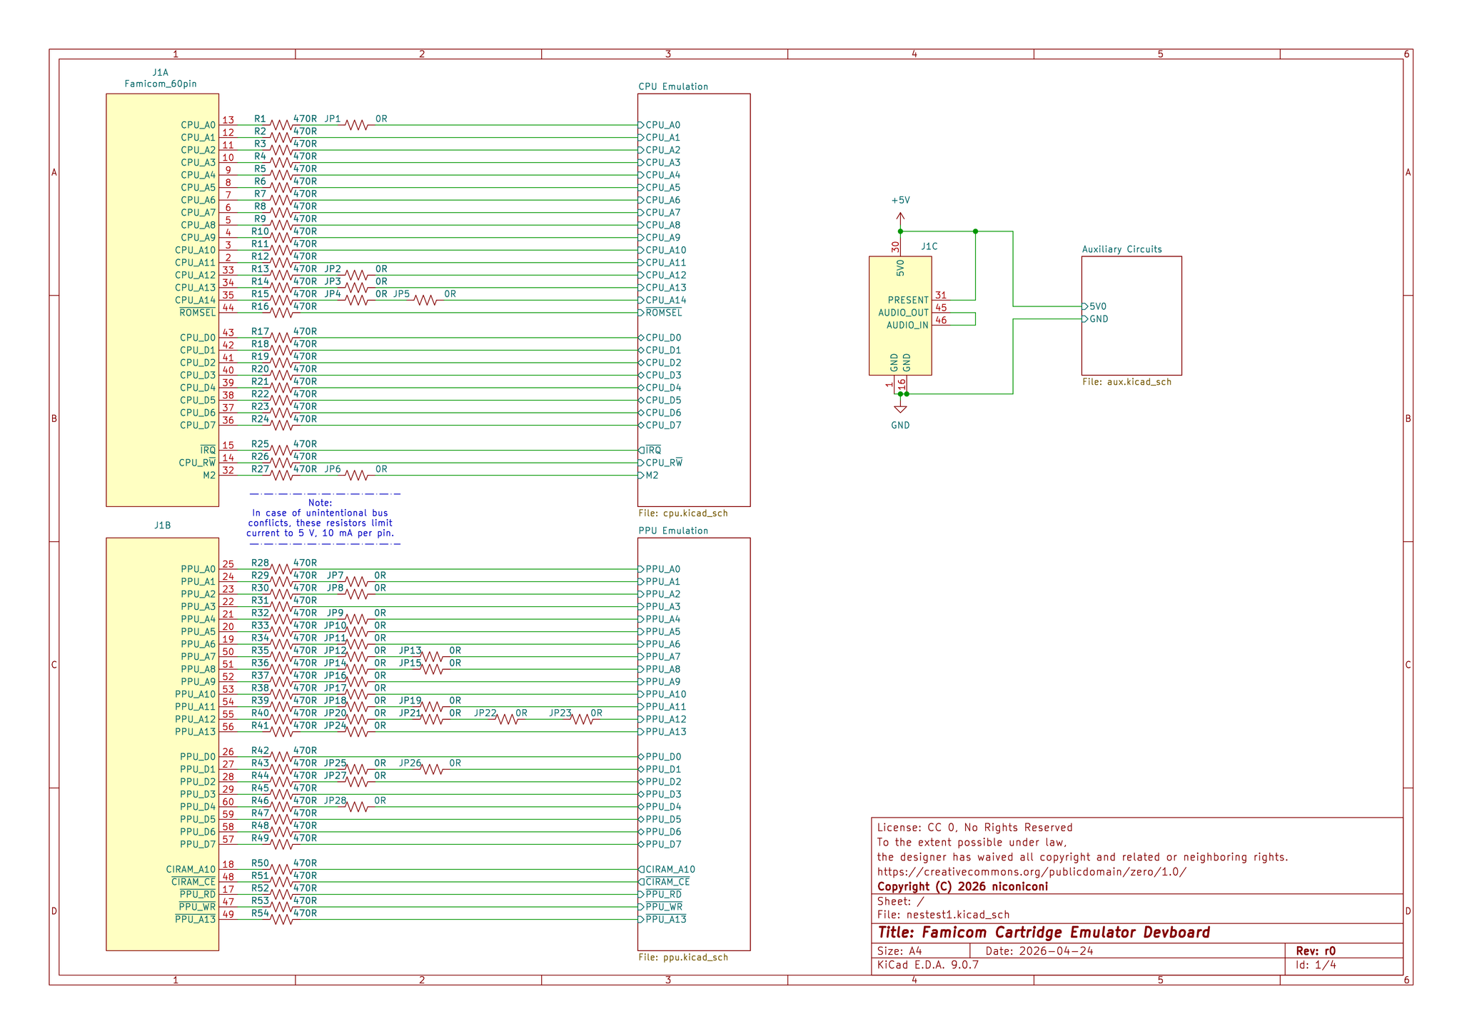This screenshot has width=1462, height=1034.
Task: Click the Rev: r0 field
Action: click(1315, 951)
